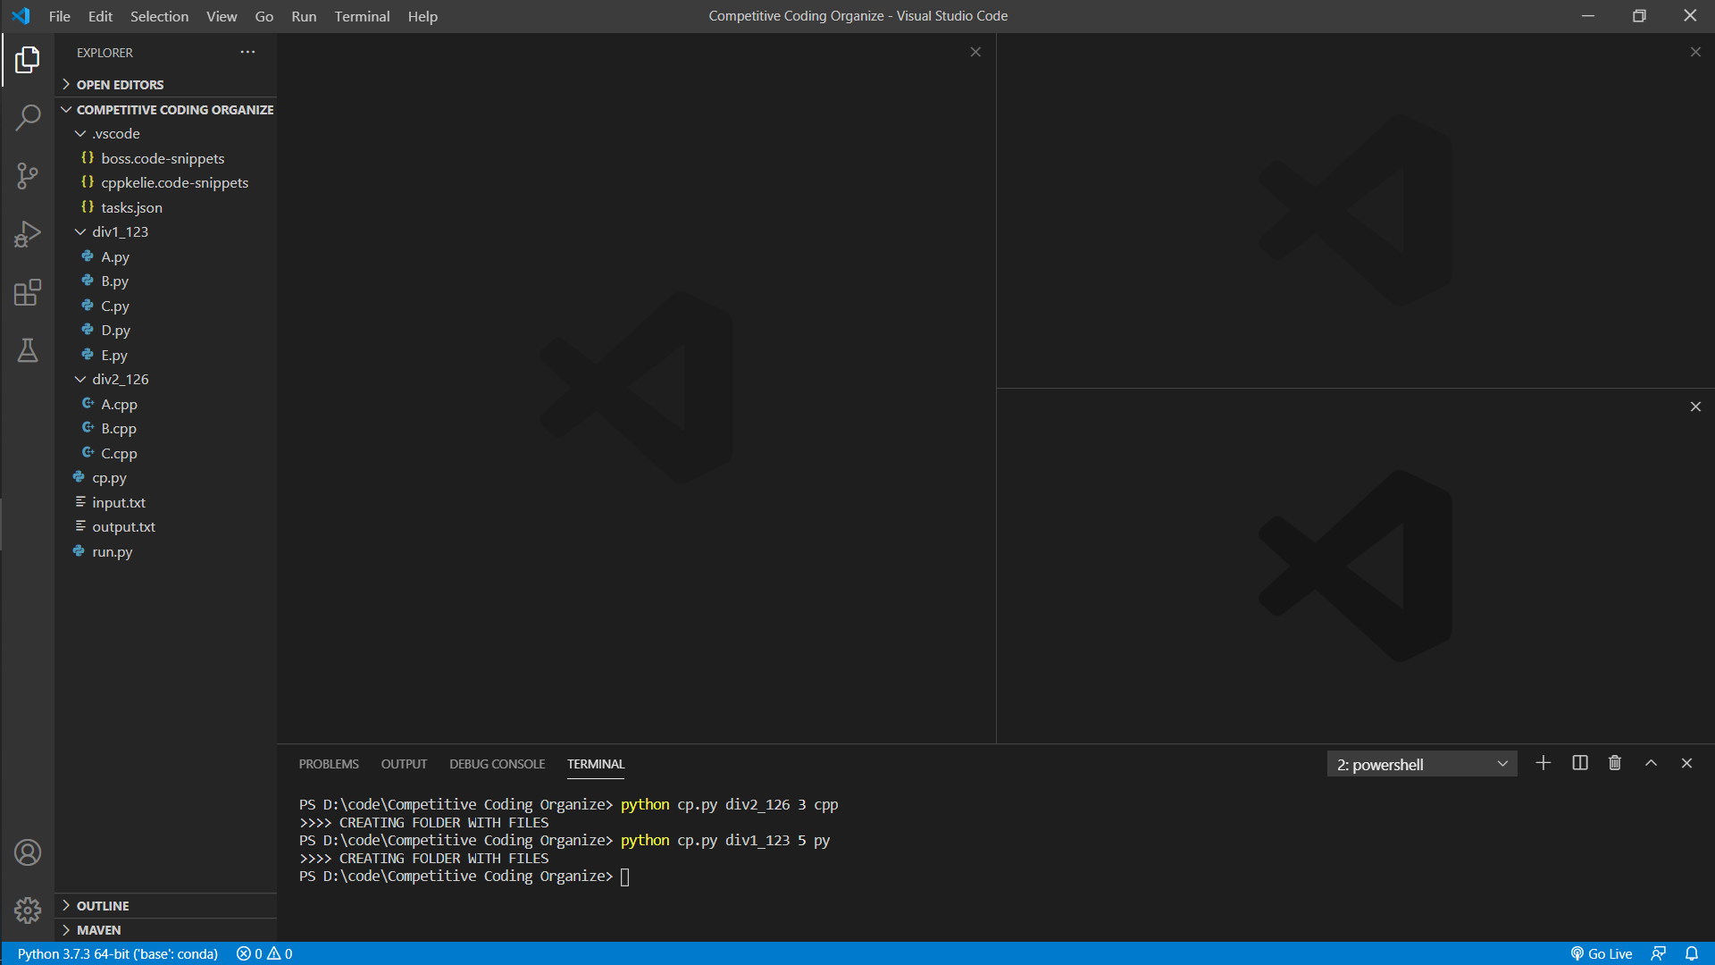1715x965 pixels.
Task: Collapse the div1_123 folder
Action: 166,231
